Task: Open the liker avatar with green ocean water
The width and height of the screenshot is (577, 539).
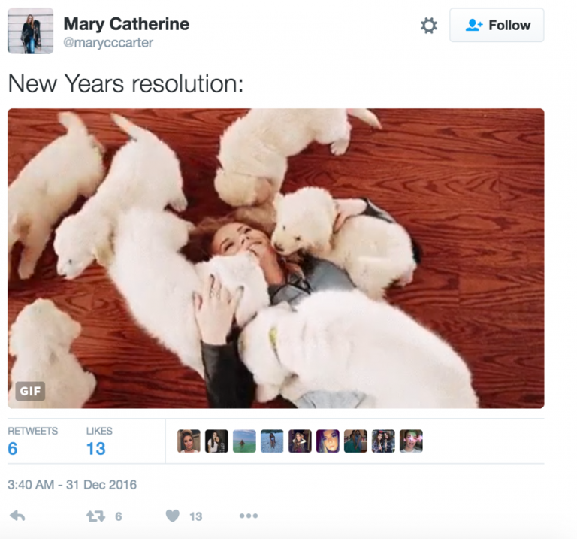Action: pos(244,441)
